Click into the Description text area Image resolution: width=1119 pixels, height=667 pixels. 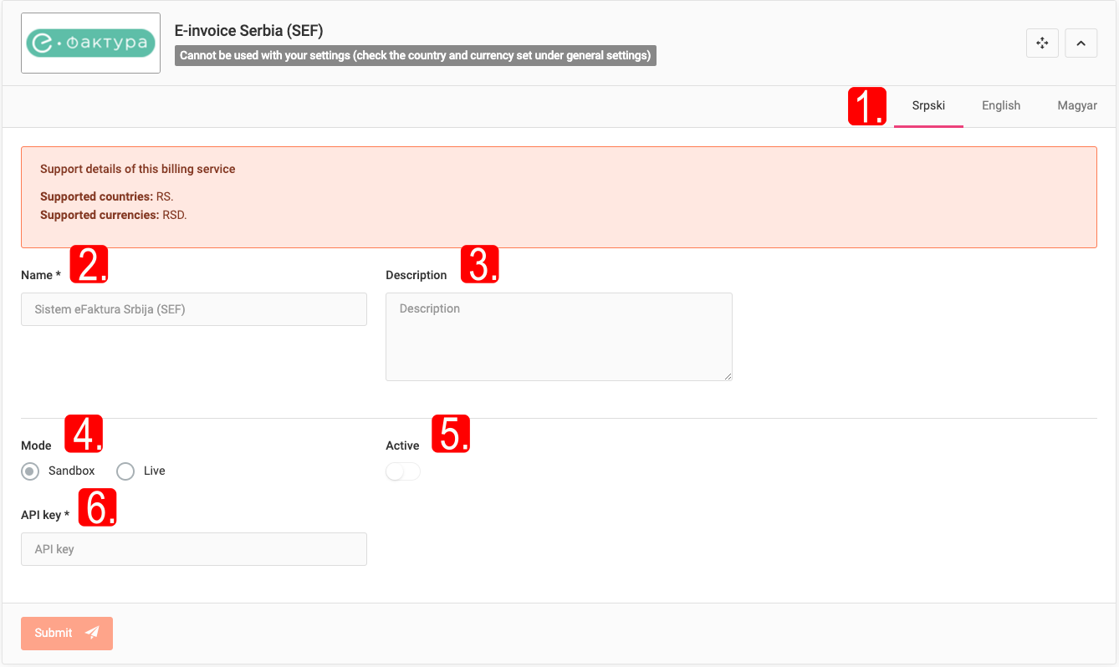click(x=559, y=336)
